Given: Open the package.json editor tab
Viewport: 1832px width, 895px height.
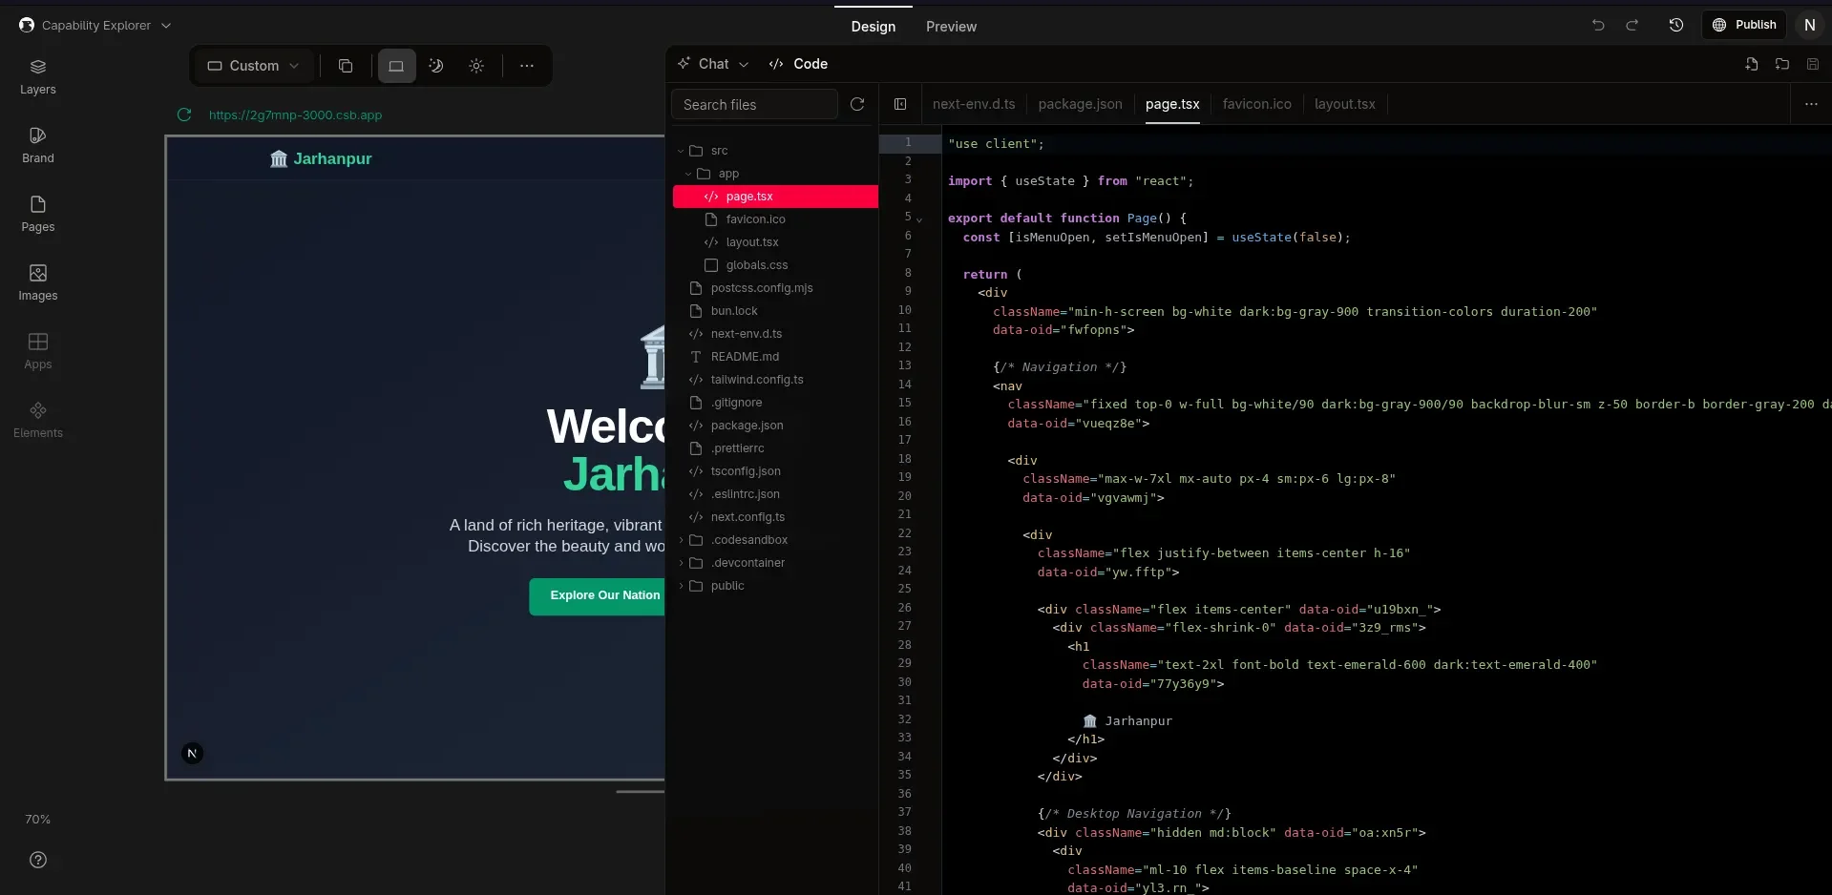Looking at the screenshot, I should pyautogui.click(x=1080, y=104).
